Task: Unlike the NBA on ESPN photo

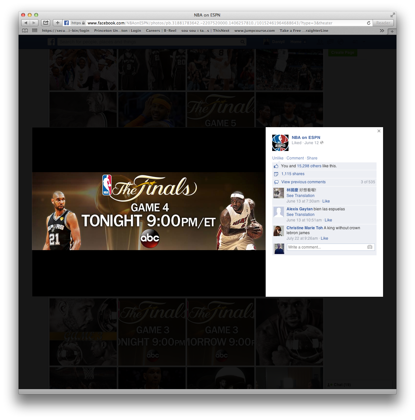Action: (278, 158)
